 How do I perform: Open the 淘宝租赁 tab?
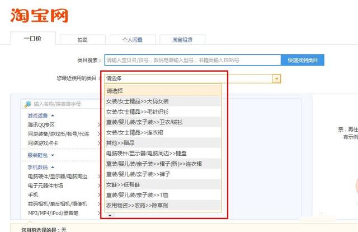tap(182, 40)
